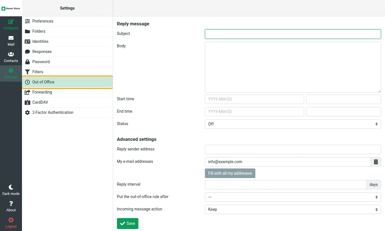This screenshot has width=385, height=231.
Task: Toggle Dark mode
Action: [11, 190]
